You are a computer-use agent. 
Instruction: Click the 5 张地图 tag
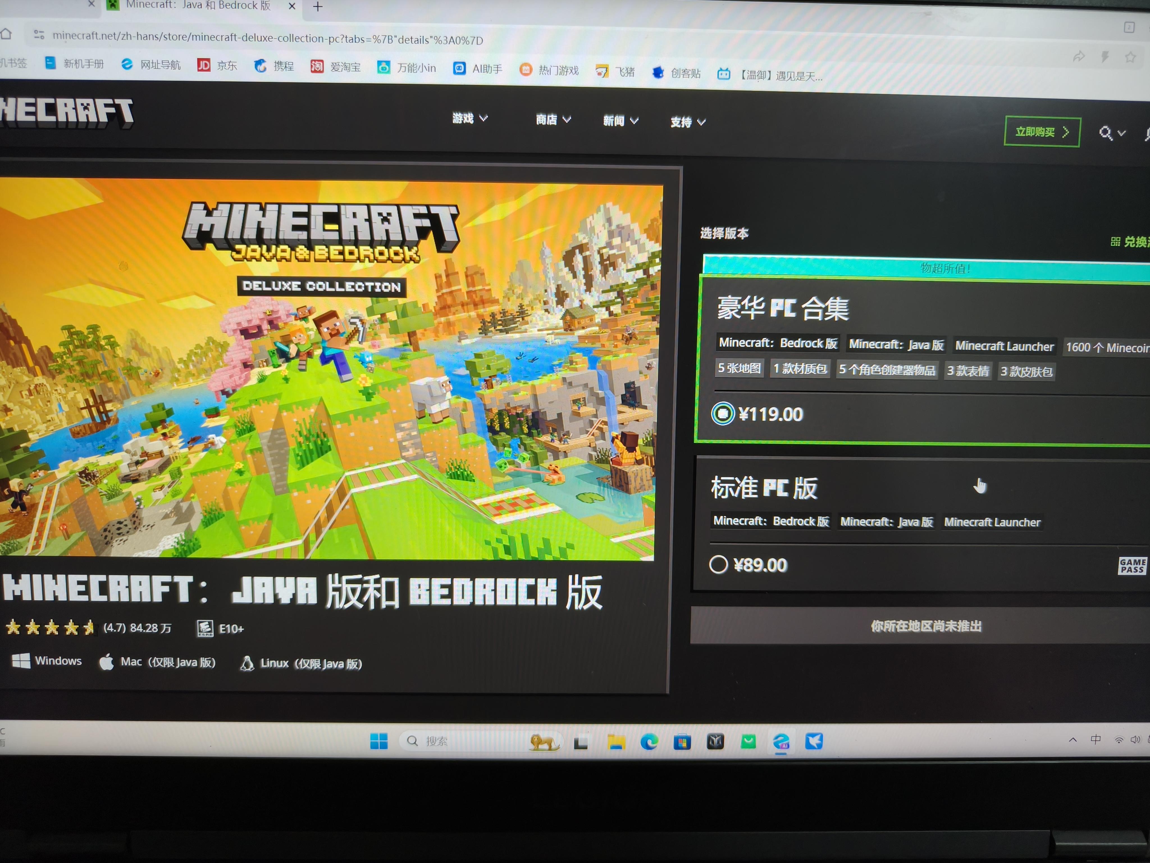[x=739, y=368]
